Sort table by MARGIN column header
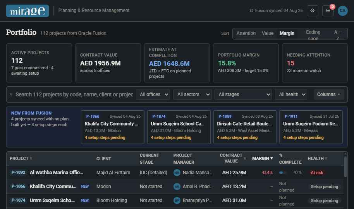 pyautogui.click(x=262, y=158)
